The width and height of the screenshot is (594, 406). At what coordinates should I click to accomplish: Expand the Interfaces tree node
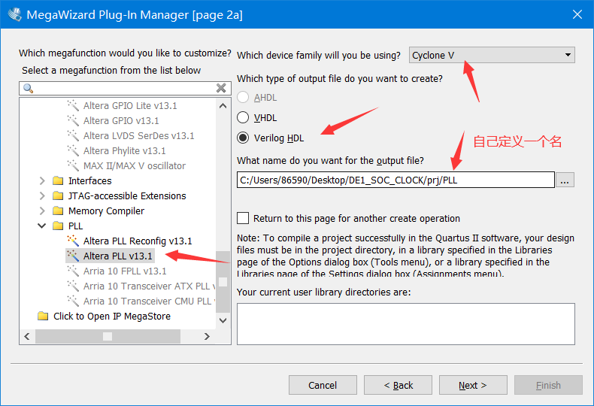point(42,180)
